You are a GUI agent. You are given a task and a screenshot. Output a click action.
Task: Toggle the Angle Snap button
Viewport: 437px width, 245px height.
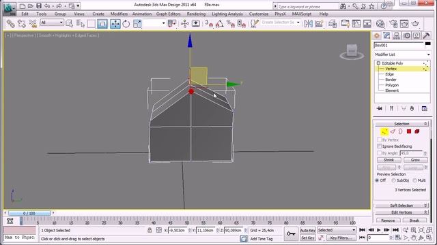point(220,24)
